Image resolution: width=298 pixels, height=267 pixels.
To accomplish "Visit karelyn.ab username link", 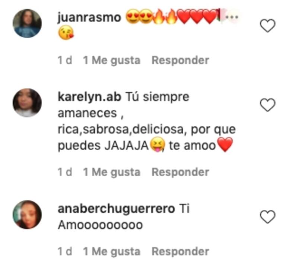I will coord(89,97).
